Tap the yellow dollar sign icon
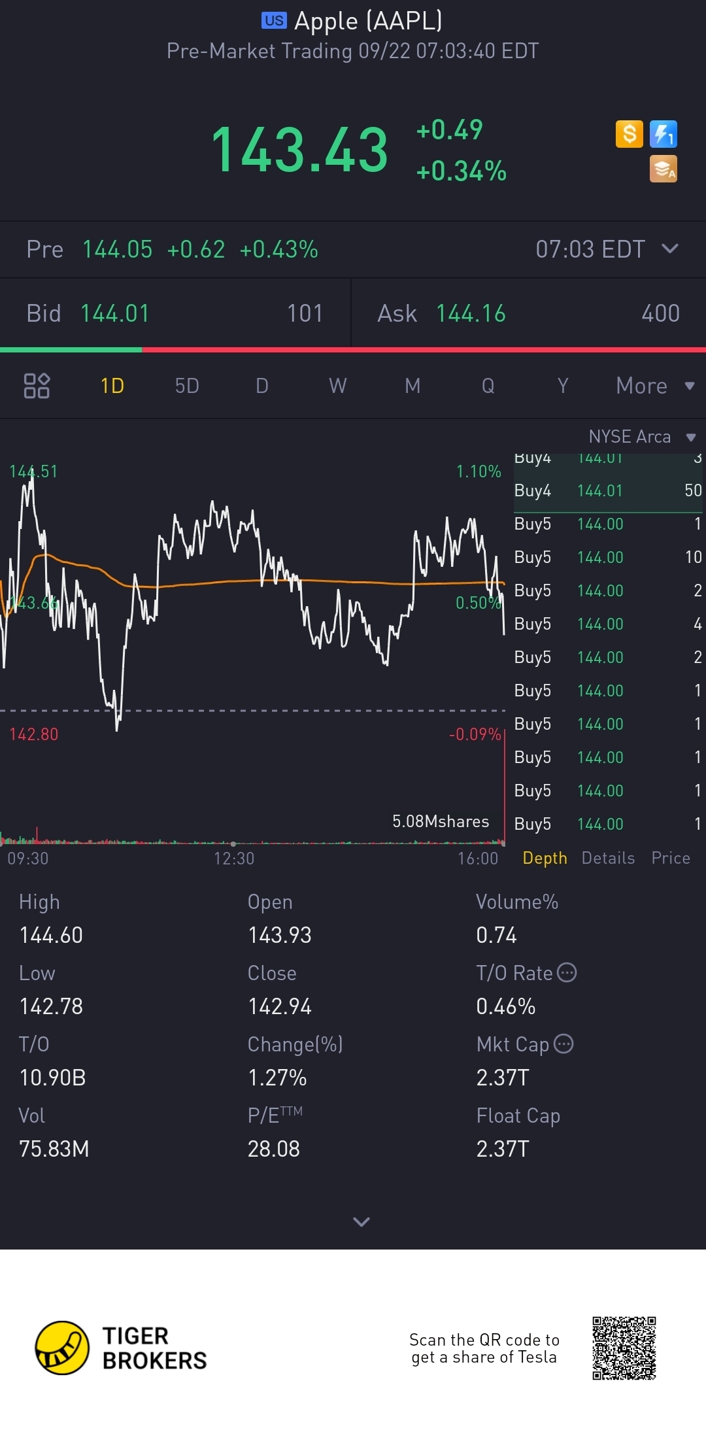The height and width of the screenshot is (1447, 706). pos(629,134)
